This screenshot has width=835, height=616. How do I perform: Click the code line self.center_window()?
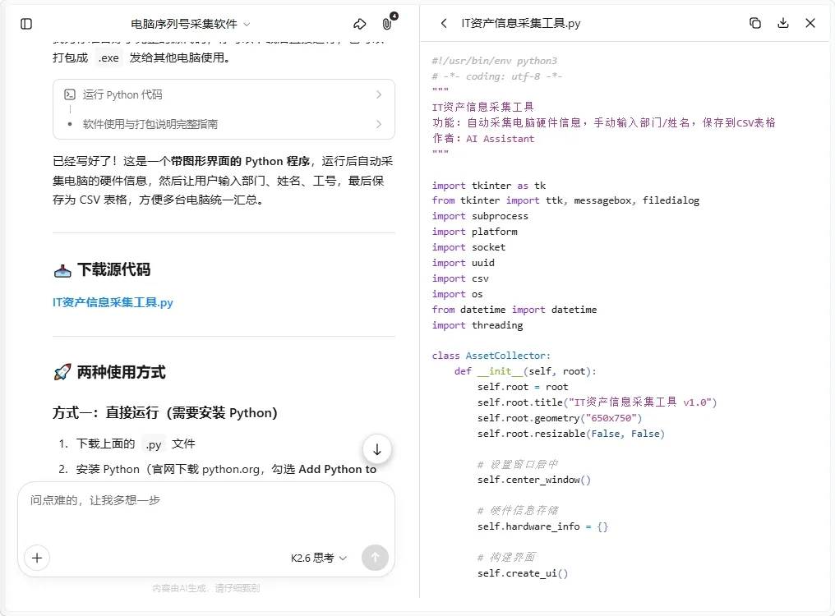tap(534, 480)
